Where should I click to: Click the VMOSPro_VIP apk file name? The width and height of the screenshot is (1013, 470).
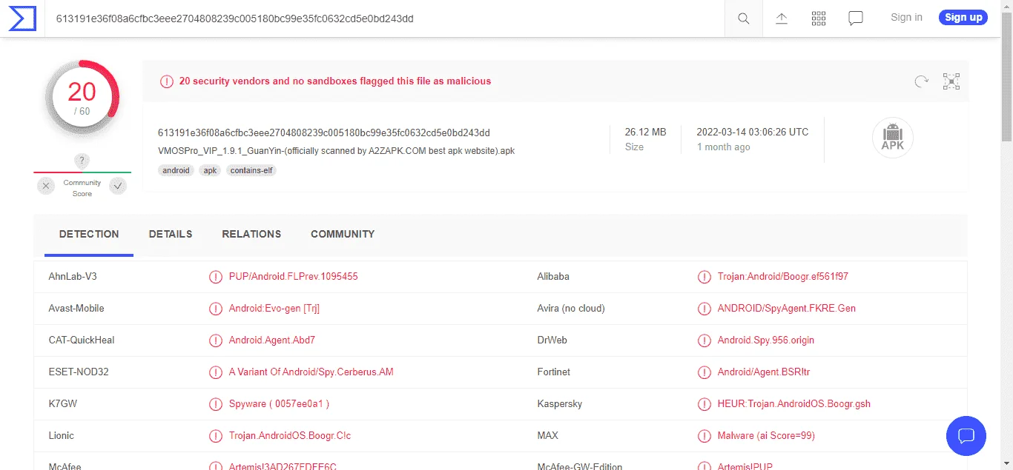(336, 150)
